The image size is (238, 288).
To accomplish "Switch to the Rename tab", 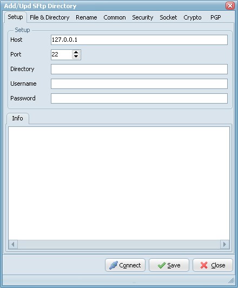I will [87, 17].
